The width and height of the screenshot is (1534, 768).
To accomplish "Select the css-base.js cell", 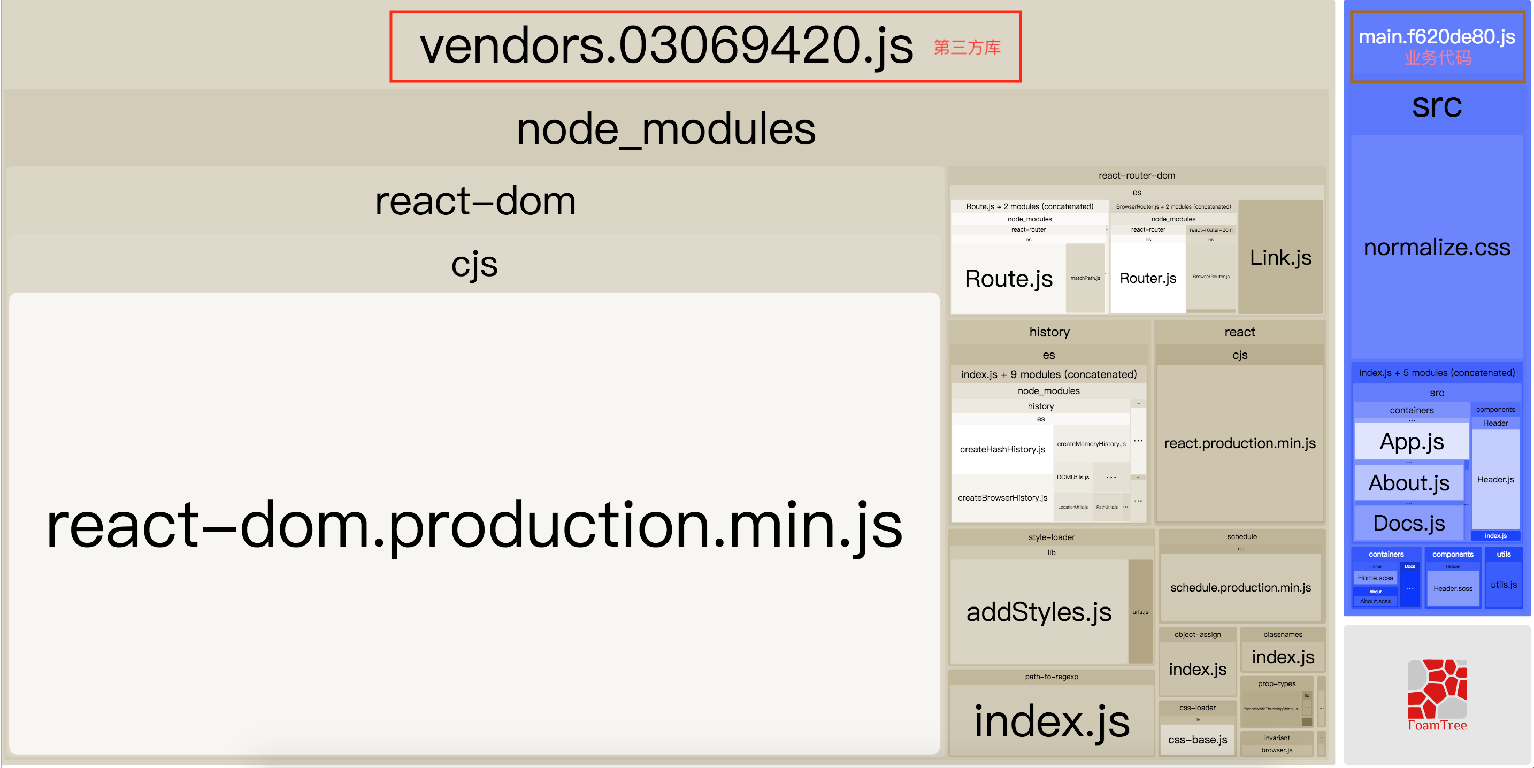I will click(1197, 740).
